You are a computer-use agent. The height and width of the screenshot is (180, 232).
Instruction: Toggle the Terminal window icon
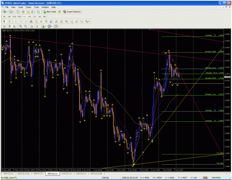pyautogui.click(x=33, y=12)
